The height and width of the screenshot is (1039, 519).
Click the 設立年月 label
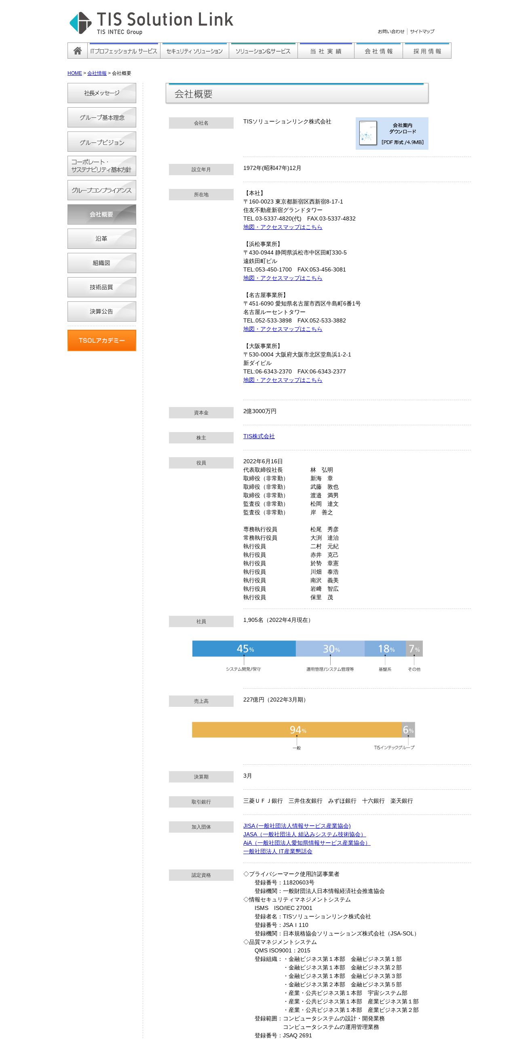201,170
